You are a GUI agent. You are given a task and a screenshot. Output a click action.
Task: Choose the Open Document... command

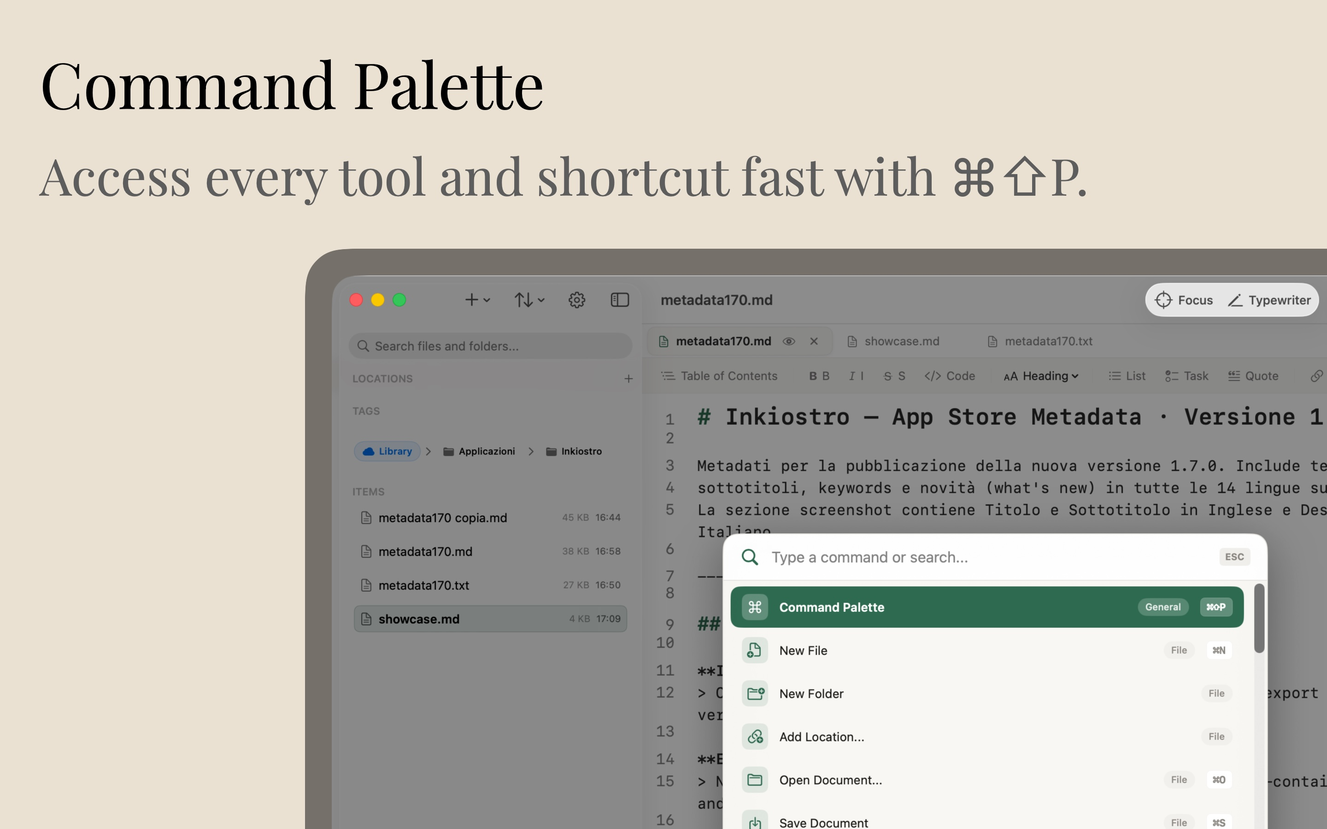pos(986,780)
